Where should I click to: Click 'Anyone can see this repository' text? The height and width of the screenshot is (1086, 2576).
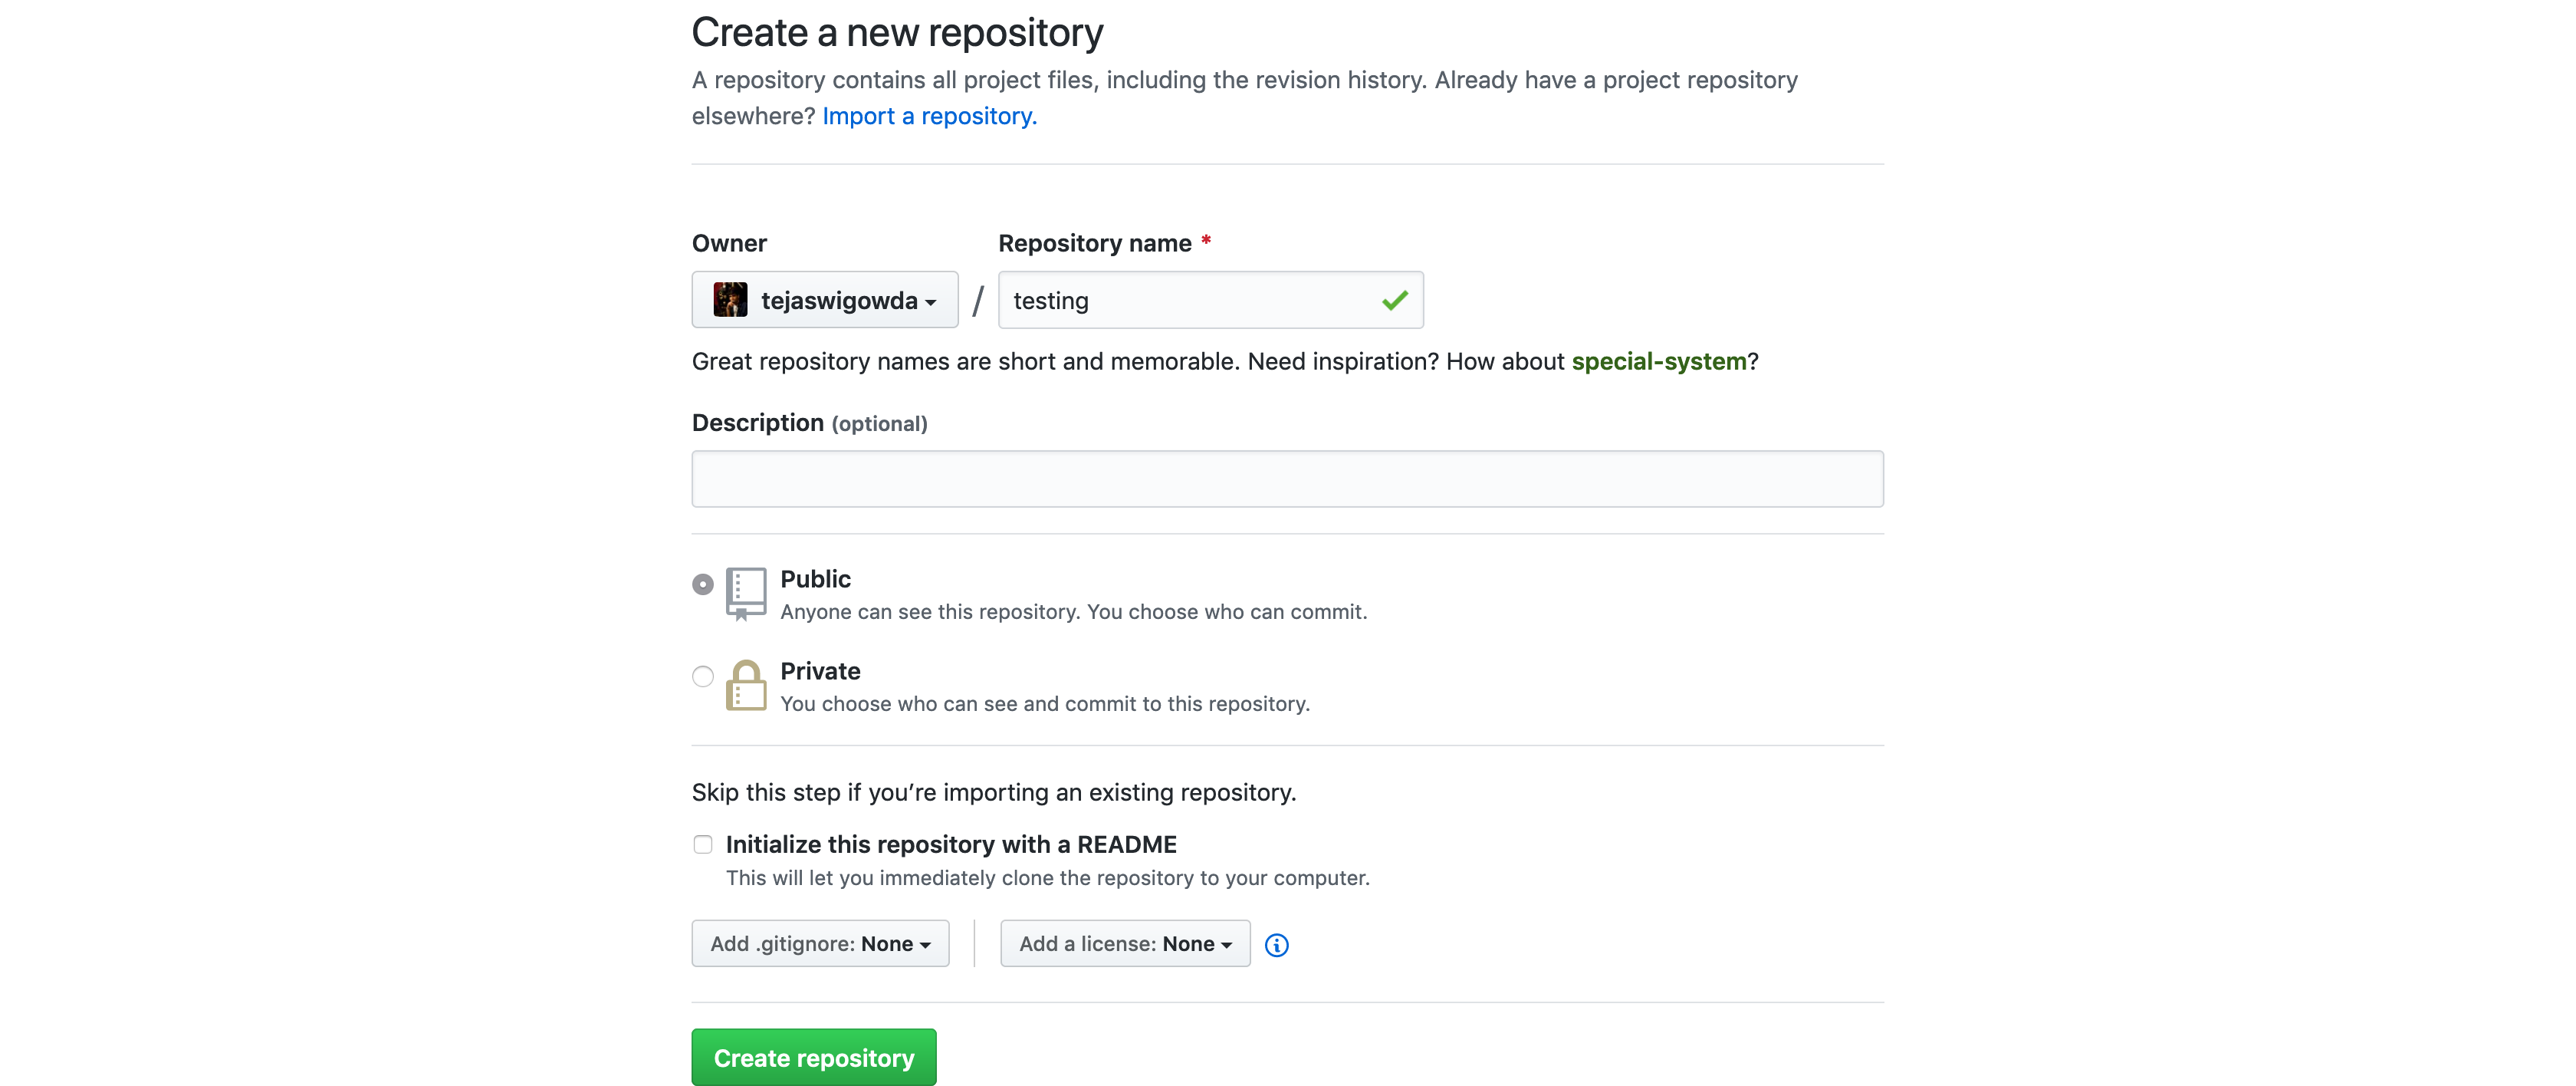pyautogui.click(x=1073, y=611)
